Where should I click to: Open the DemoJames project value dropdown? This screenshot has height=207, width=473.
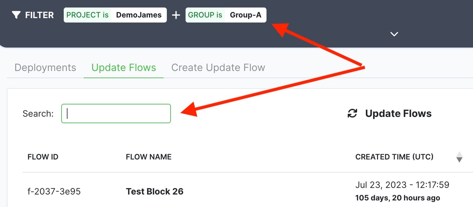(139, 15)
